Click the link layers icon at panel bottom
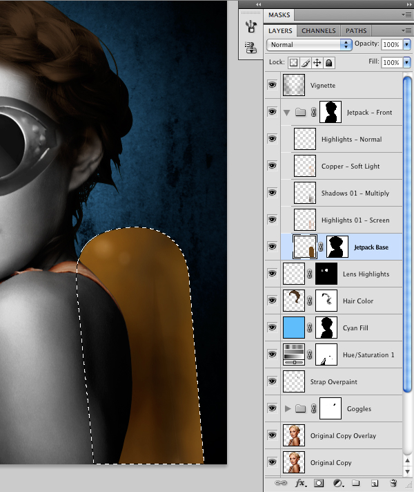The height and width of the screenshot is (492, 414). click(x=281, y=483)
